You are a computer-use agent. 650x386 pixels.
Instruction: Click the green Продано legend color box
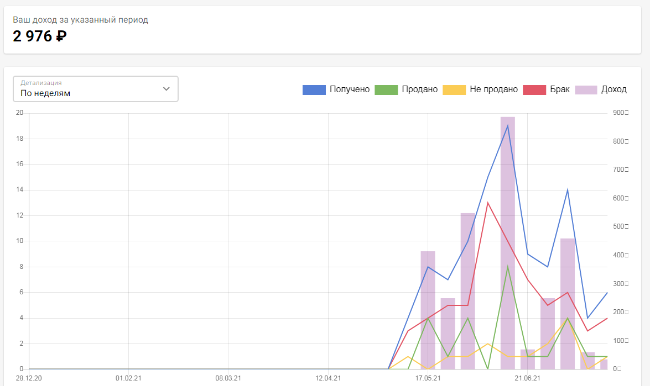coord(386,89)
